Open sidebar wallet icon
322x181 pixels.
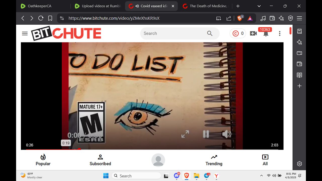click(299, 64)
